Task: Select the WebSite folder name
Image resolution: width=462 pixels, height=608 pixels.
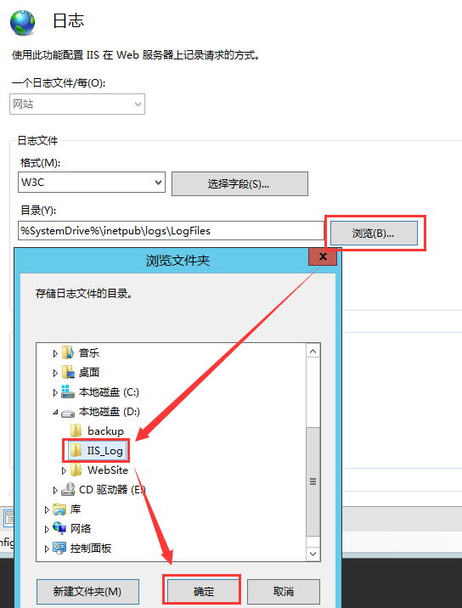Action: click(x=108, y=470)
